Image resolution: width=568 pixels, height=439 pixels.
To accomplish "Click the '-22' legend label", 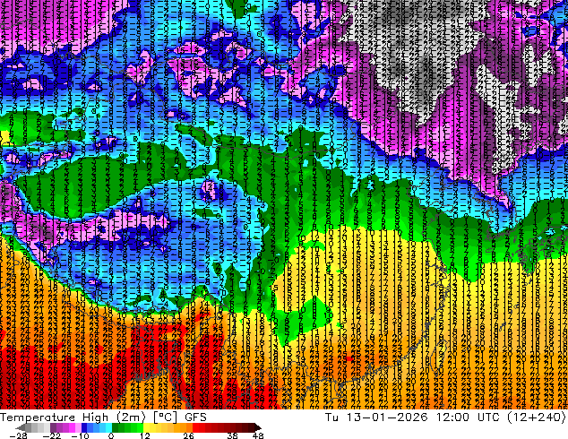I will pos(51,435).
